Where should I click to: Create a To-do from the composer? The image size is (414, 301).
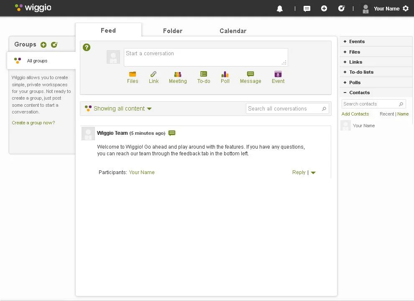[x=204, y=77]
